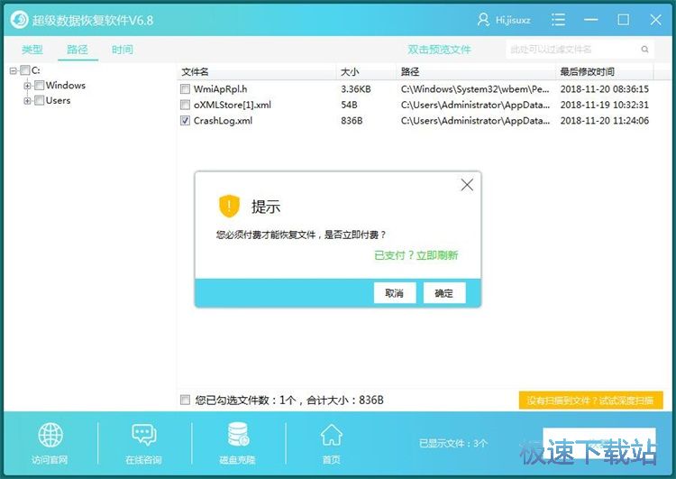Toggle the Windows folder checkbox
Screen dimensions: 676x479
click(40, 86)
